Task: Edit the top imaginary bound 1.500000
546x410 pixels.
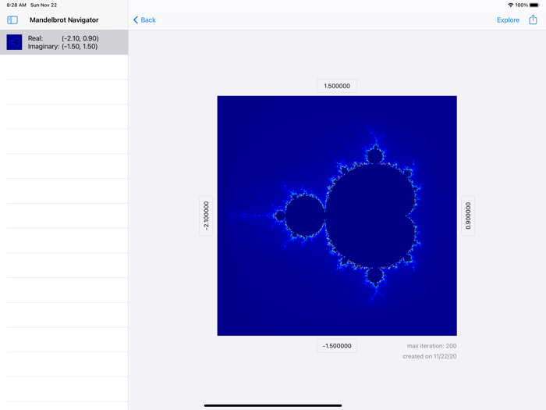Action: pos(337,86)
